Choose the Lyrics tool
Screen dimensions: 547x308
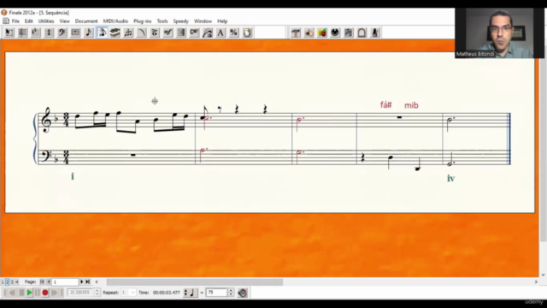coord(208,33)
